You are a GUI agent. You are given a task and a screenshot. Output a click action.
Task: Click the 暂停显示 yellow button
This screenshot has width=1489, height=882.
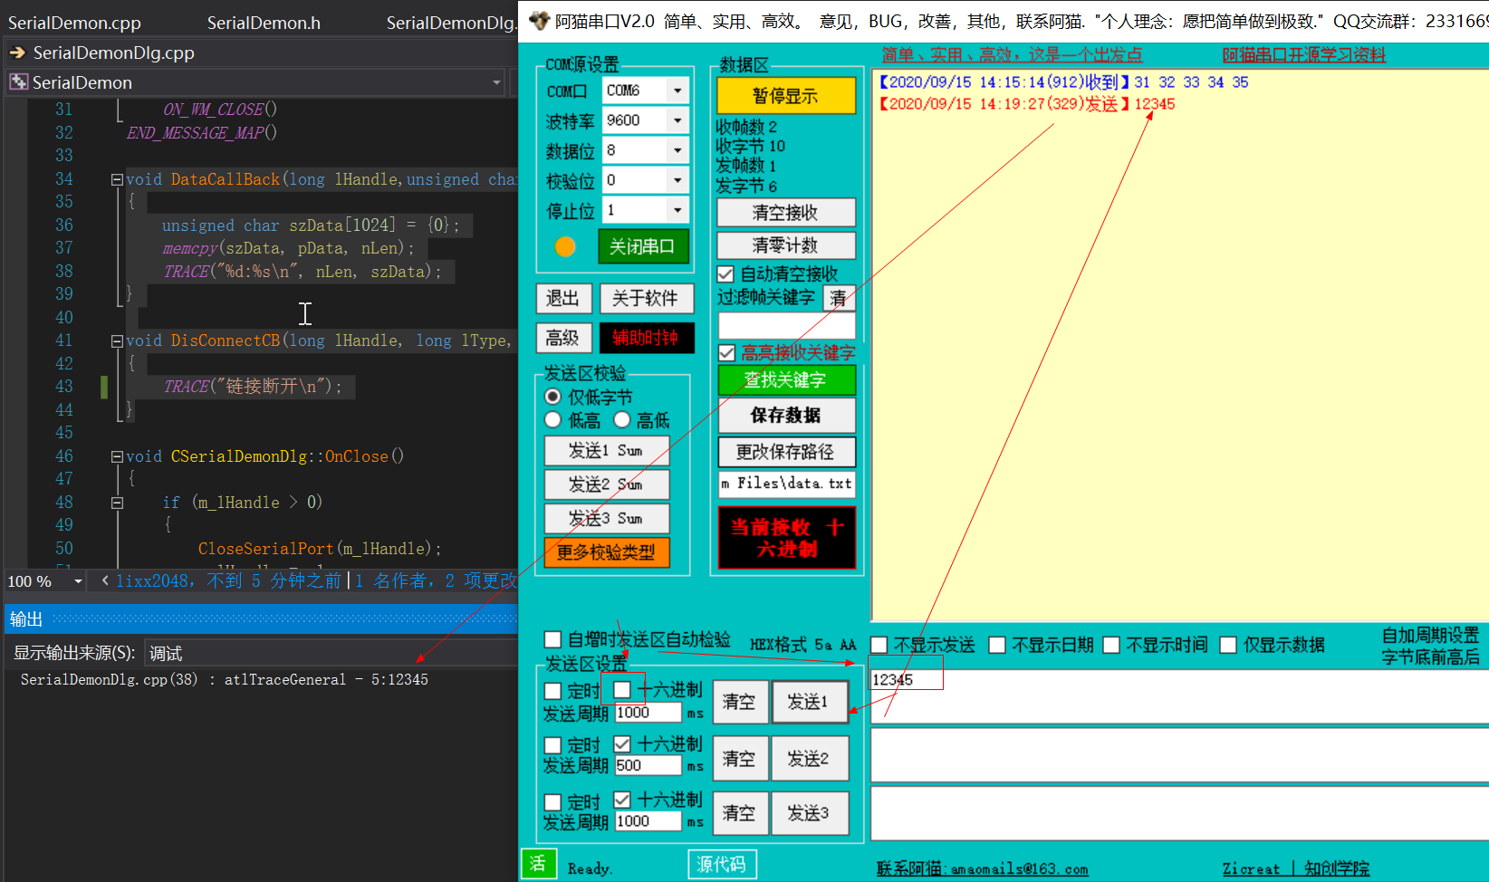pos(786,95)
